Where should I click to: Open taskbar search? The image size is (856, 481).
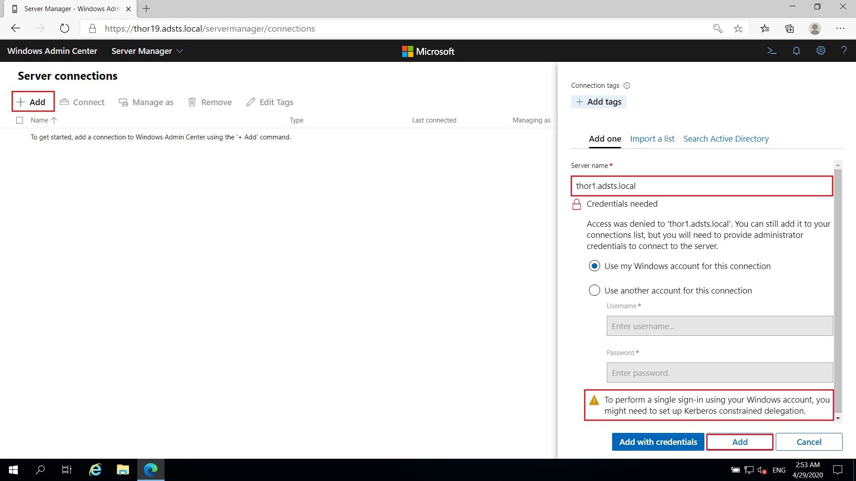(40, 470)
